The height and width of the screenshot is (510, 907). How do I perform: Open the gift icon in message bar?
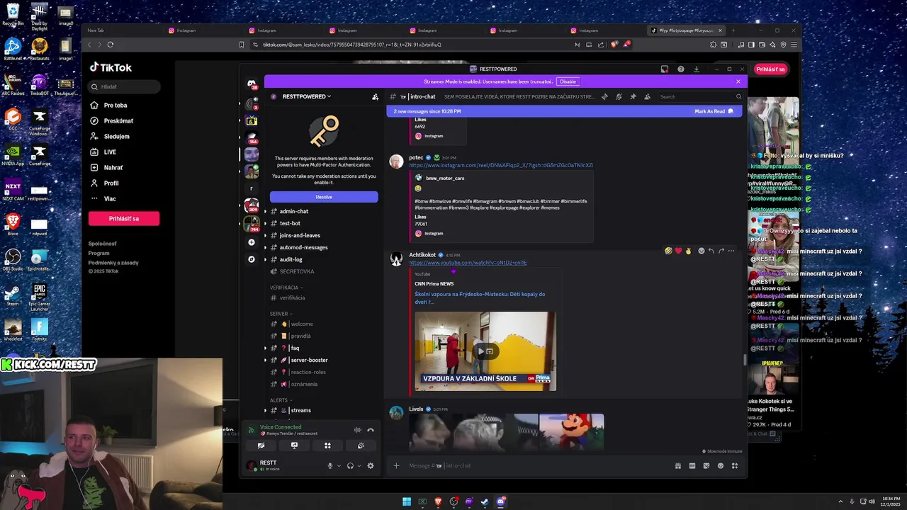coord(678,465)
